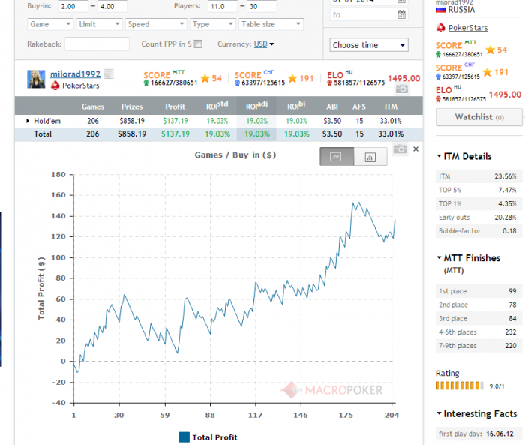Sort table by ABI column

point(332,107)
